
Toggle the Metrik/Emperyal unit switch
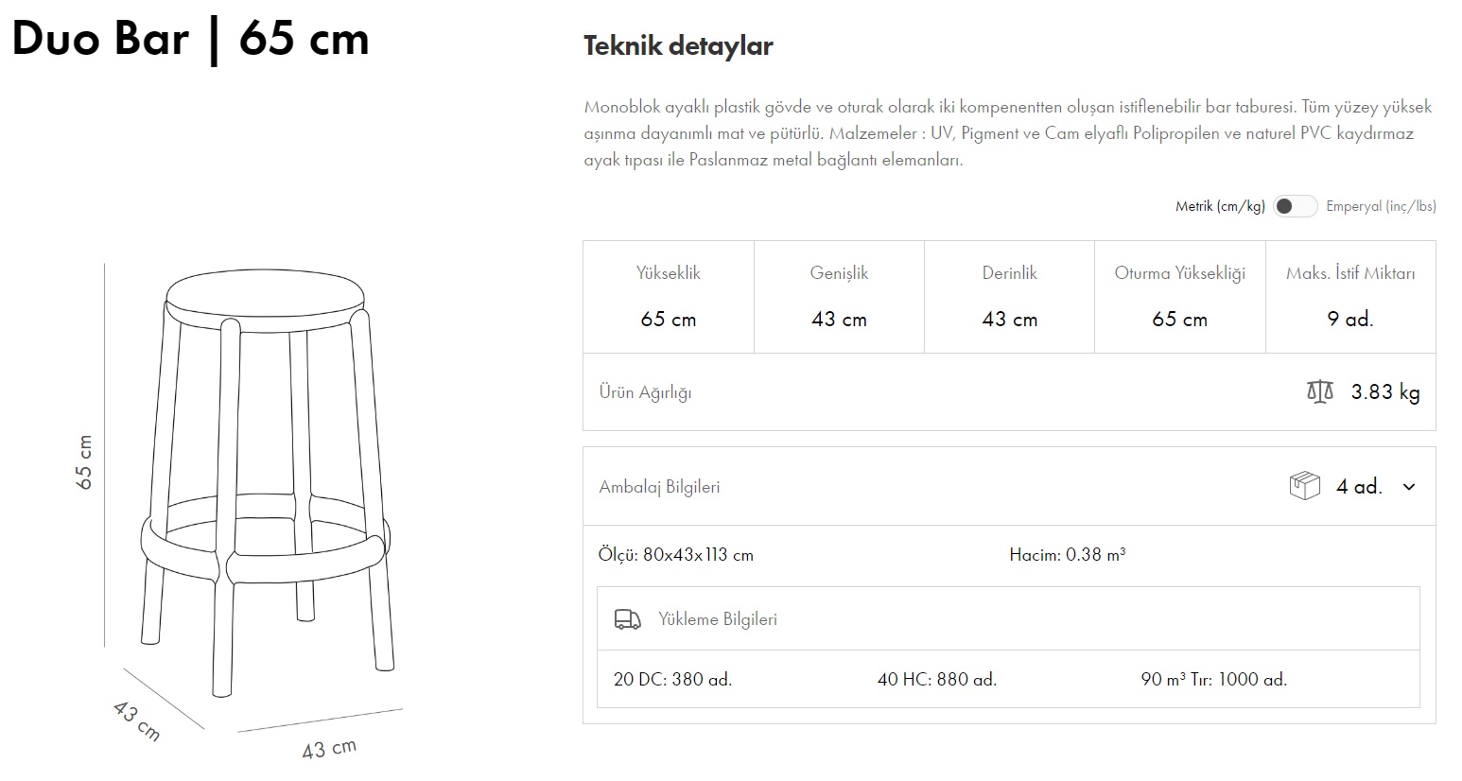[1295, 206]
